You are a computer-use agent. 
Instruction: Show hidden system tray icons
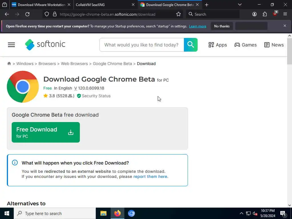click(241, 213)
